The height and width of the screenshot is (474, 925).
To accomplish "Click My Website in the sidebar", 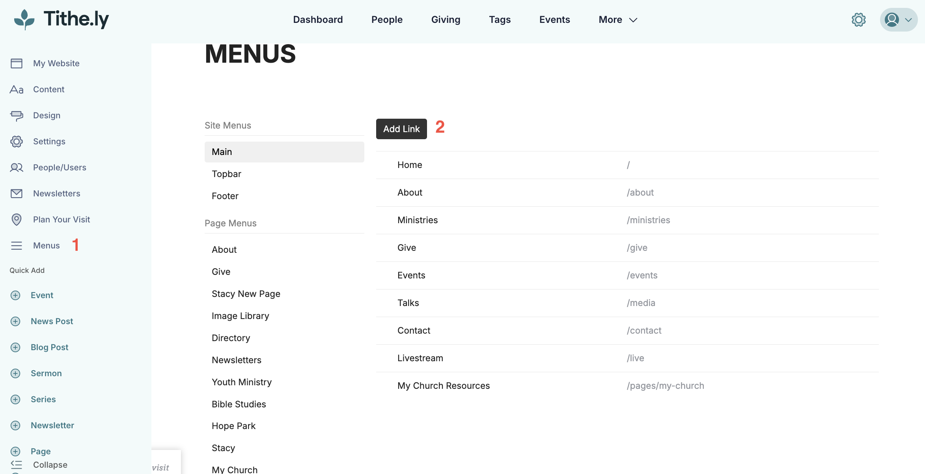I will tap(56, 63).
